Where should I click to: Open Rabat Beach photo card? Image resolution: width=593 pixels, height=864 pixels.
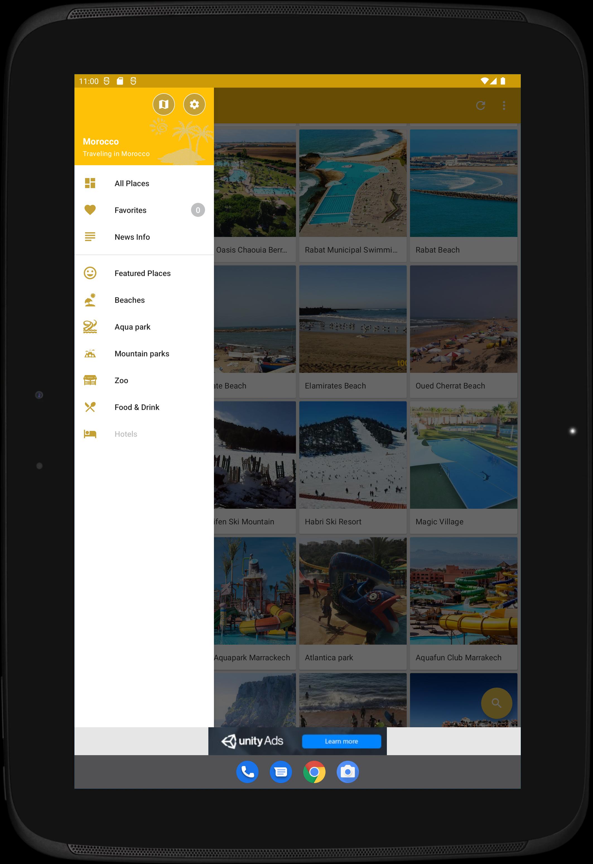tap(463, 183)
